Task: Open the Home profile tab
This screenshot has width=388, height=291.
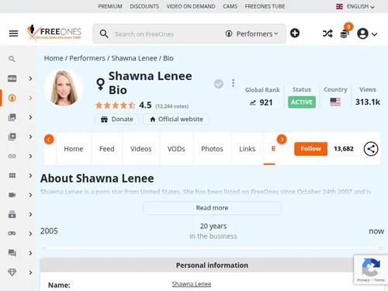Action: [74, 149]
